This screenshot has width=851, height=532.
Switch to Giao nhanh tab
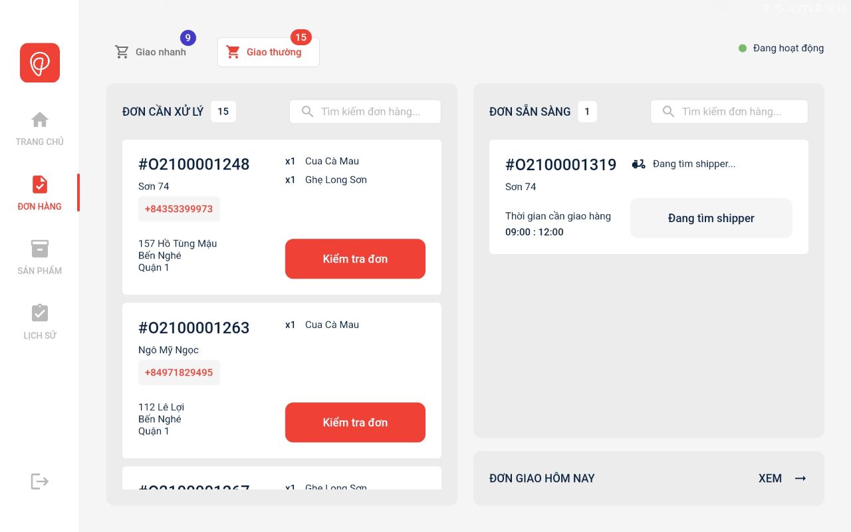[x=152, y=52]
